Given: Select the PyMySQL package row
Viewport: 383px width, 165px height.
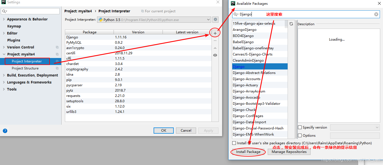Looking at the screenshot, I should (x=138, y=43).
